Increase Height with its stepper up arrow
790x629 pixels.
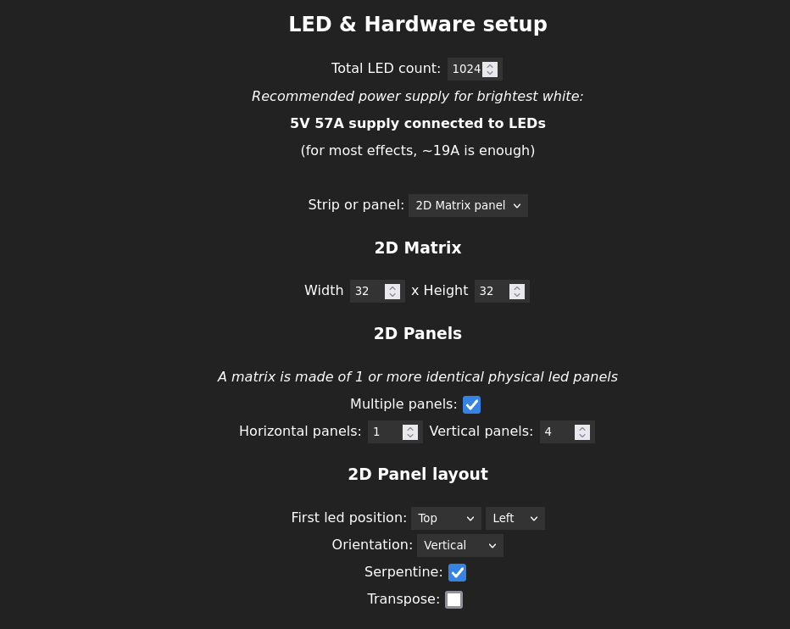coord(516,287)
